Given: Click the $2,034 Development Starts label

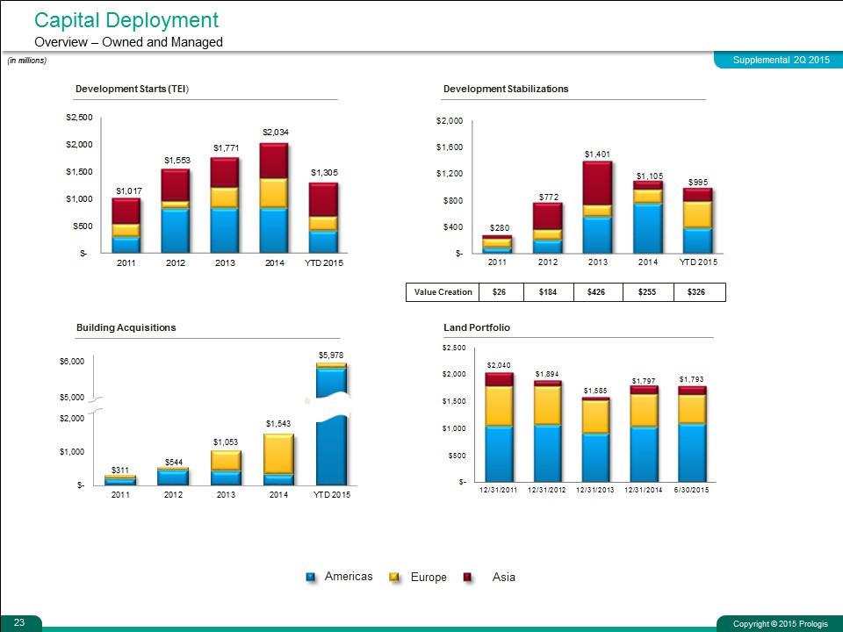Looking at the screenshot, I should point(275,132).
